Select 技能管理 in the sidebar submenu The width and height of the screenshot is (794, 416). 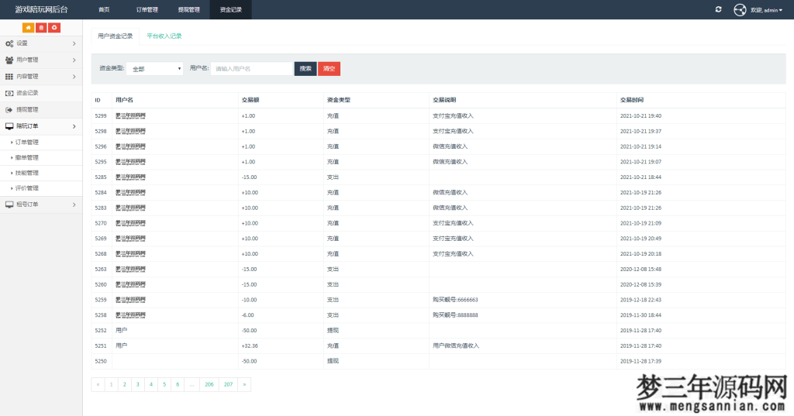pos(26,173)
